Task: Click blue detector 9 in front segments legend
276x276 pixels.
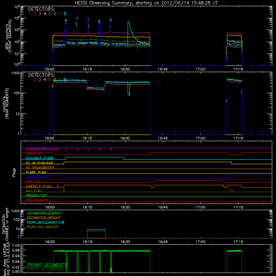Action: [x=70, y=14]
